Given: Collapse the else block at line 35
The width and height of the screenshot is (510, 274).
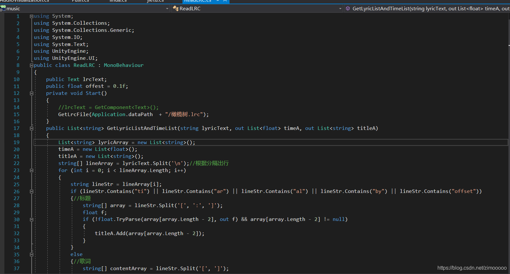Looking at the screenshot, I should click(32, 254).
